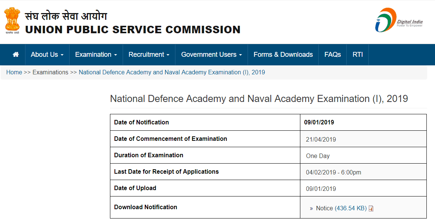Click the Examinations breadcrumb text
The image size is (435, 223).
pyautogui.click(x=50, y=72)
